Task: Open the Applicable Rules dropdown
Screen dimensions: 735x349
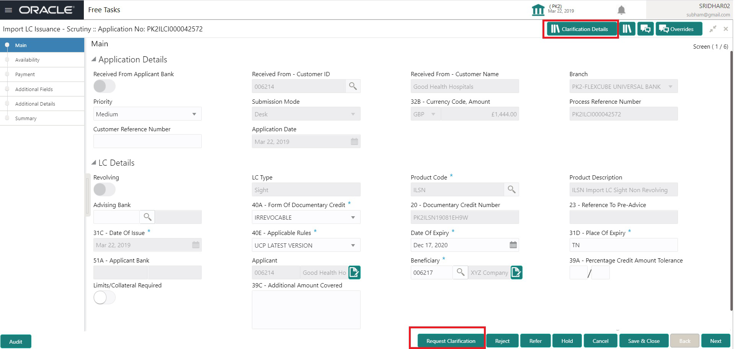Action: click(306, 245)
